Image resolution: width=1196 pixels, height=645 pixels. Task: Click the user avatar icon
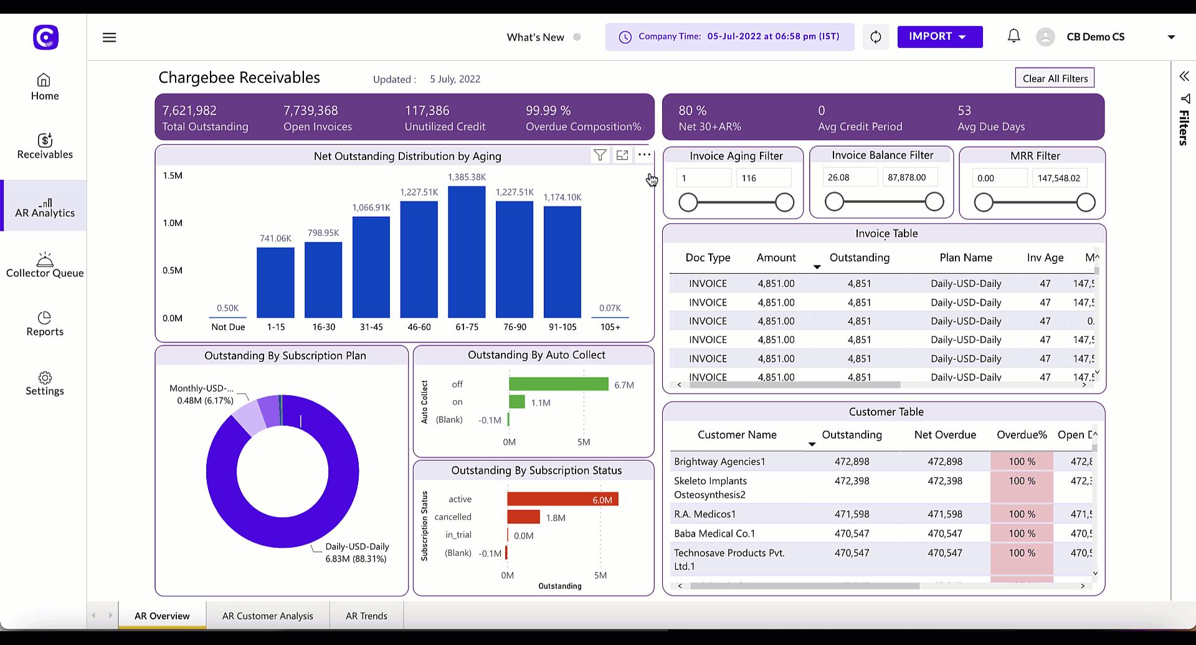pyautogui.click(x=1045, y=37)
